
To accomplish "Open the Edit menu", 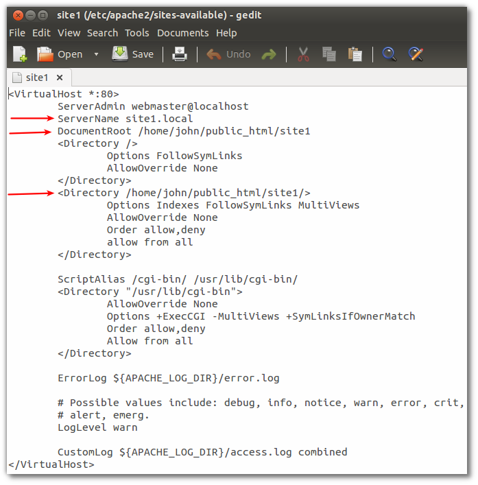I will pyautogui.click(x=41, y=33).
